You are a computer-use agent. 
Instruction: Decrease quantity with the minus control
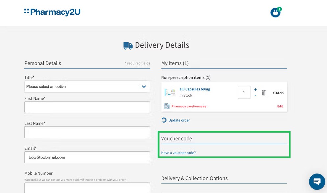point(255,95)
